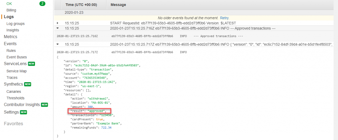
Task: Open CloudWatch Settings
Action: 12,112
